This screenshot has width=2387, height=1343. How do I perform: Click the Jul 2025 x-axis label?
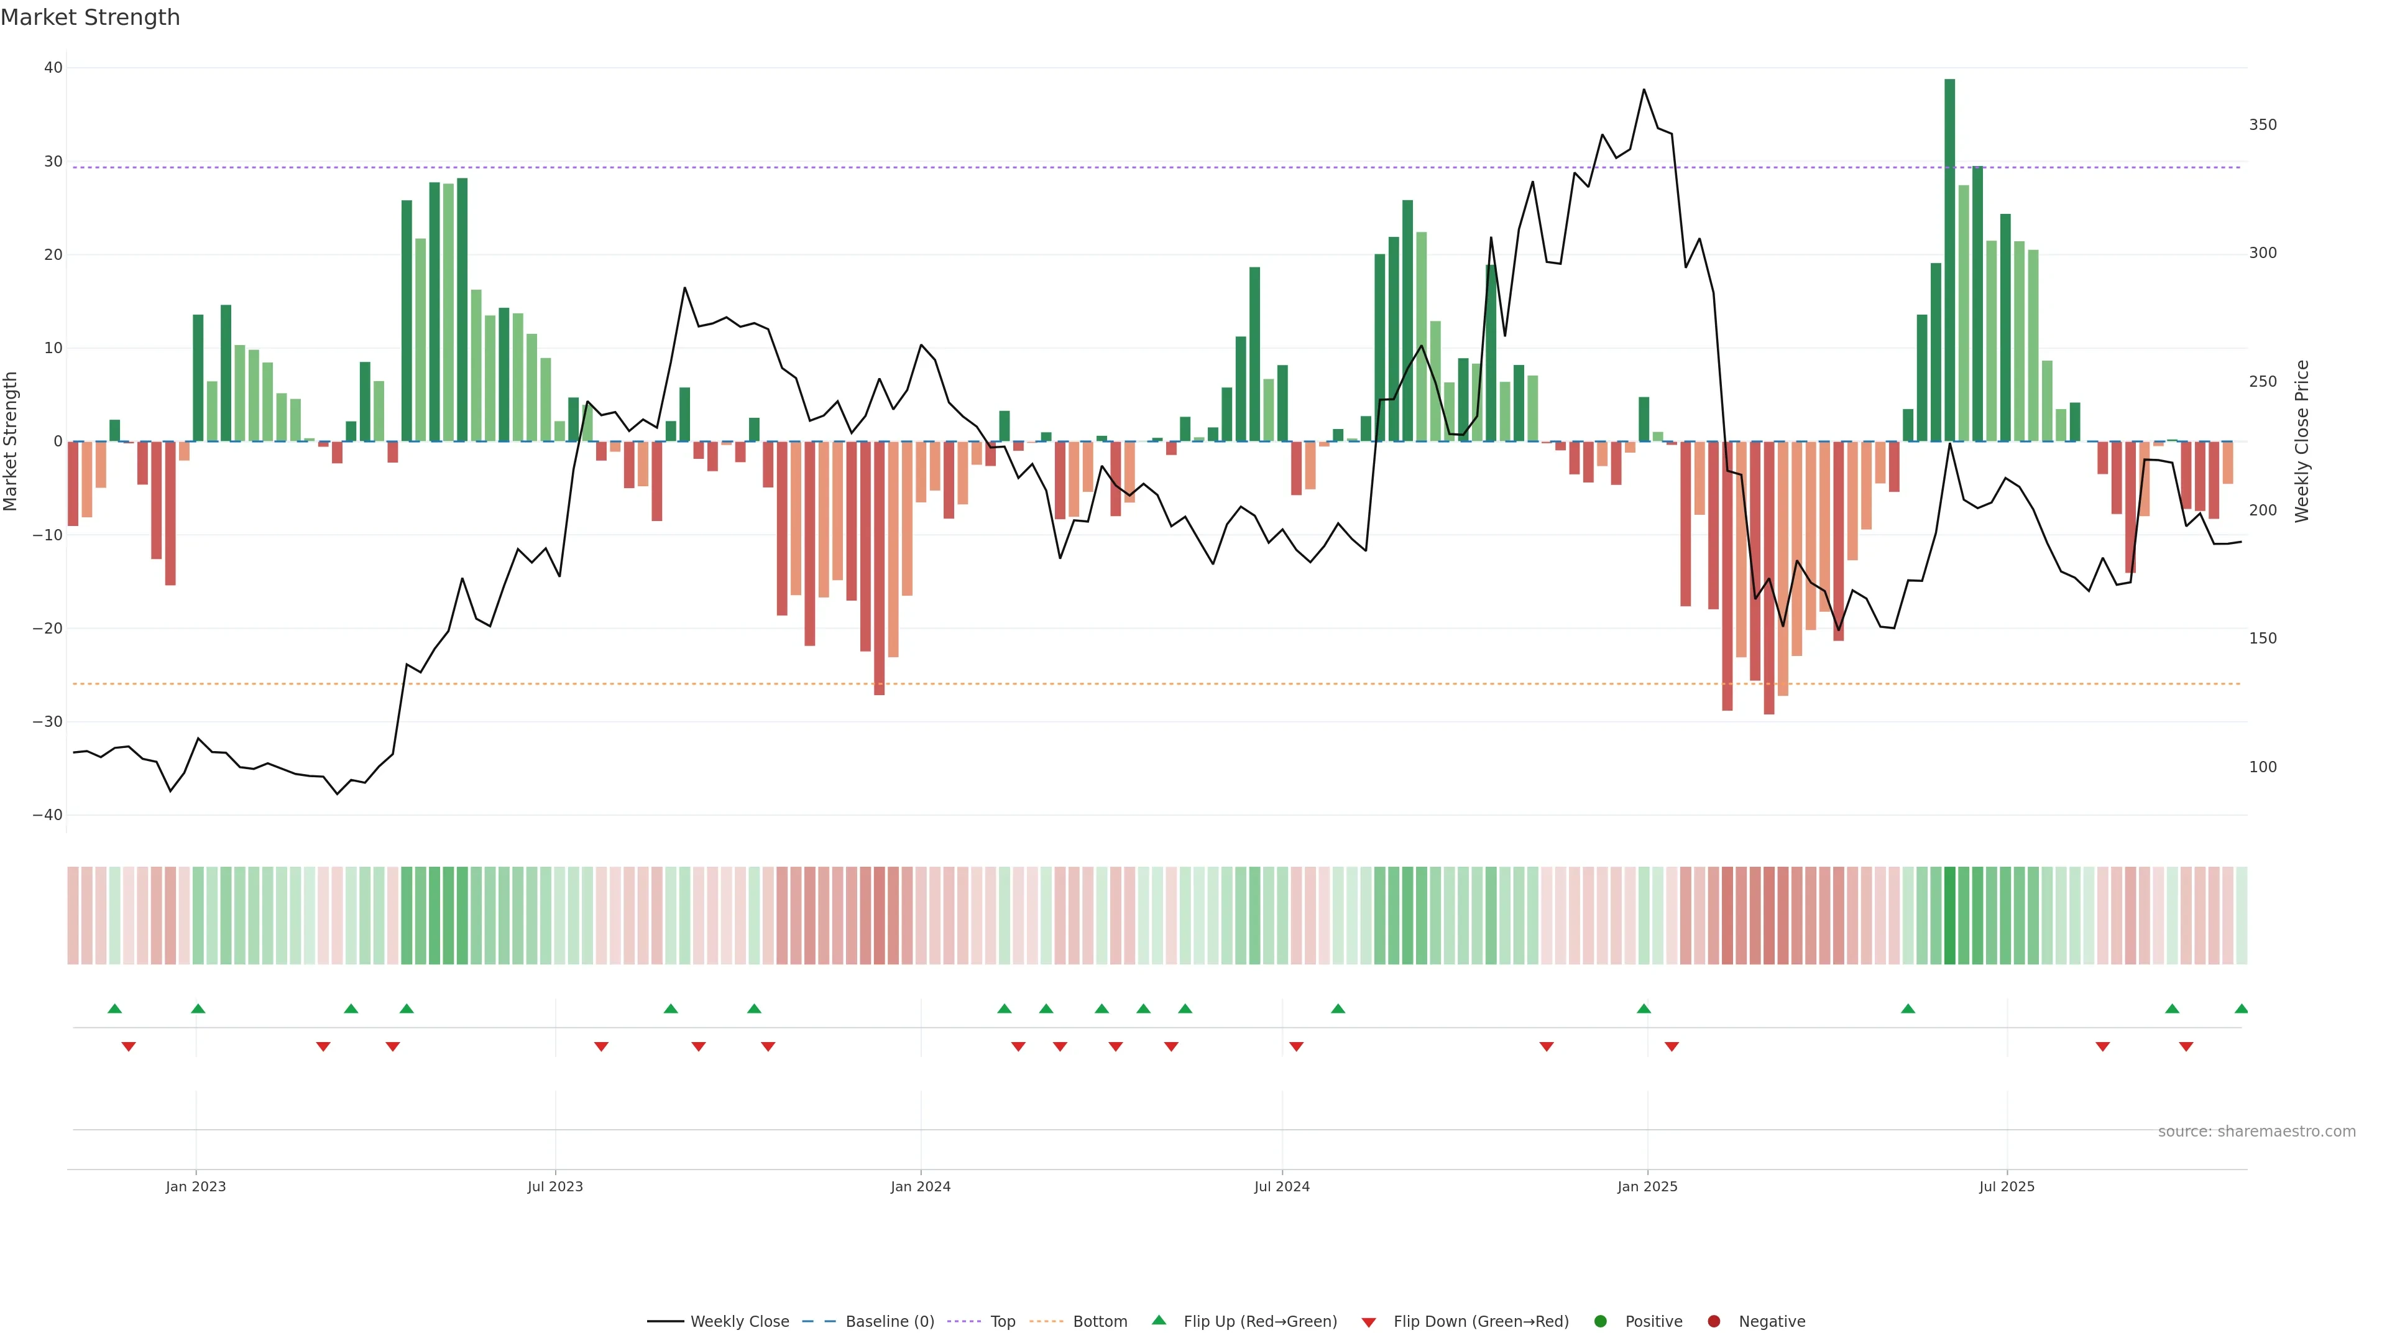click(2006, 1186)
